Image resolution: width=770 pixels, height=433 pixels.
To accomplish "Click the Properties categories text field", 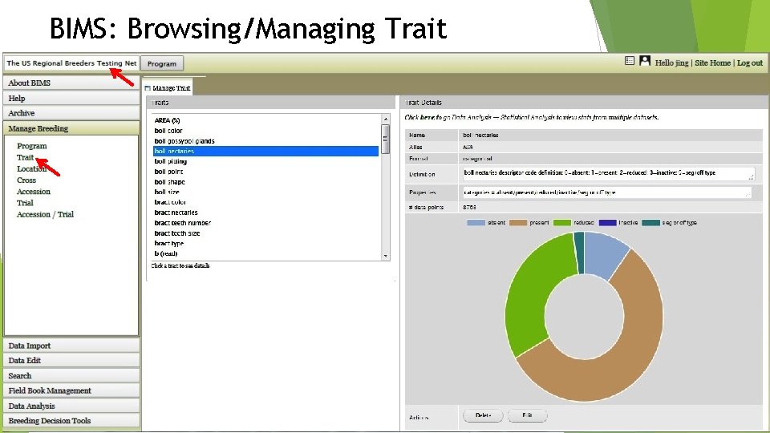I will (x=607, y=192).
